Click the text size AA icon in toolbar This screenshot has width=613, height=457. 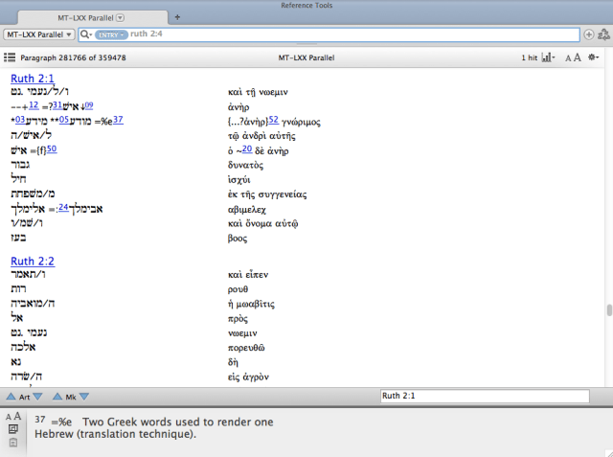tap(573, 57)
